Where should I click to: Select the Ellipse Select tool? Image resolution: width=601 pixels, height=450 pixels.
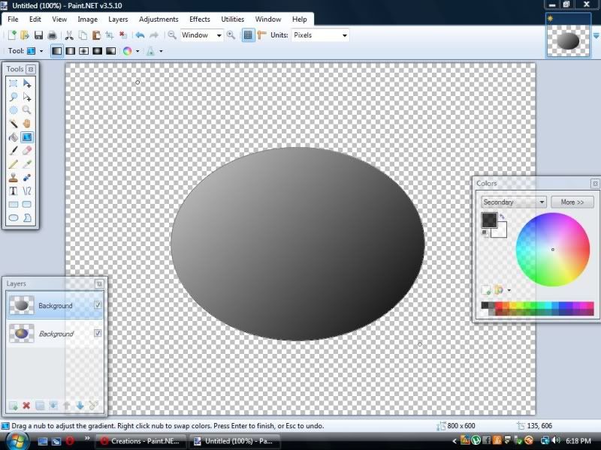pyautogui.click(x=14, y=109)
